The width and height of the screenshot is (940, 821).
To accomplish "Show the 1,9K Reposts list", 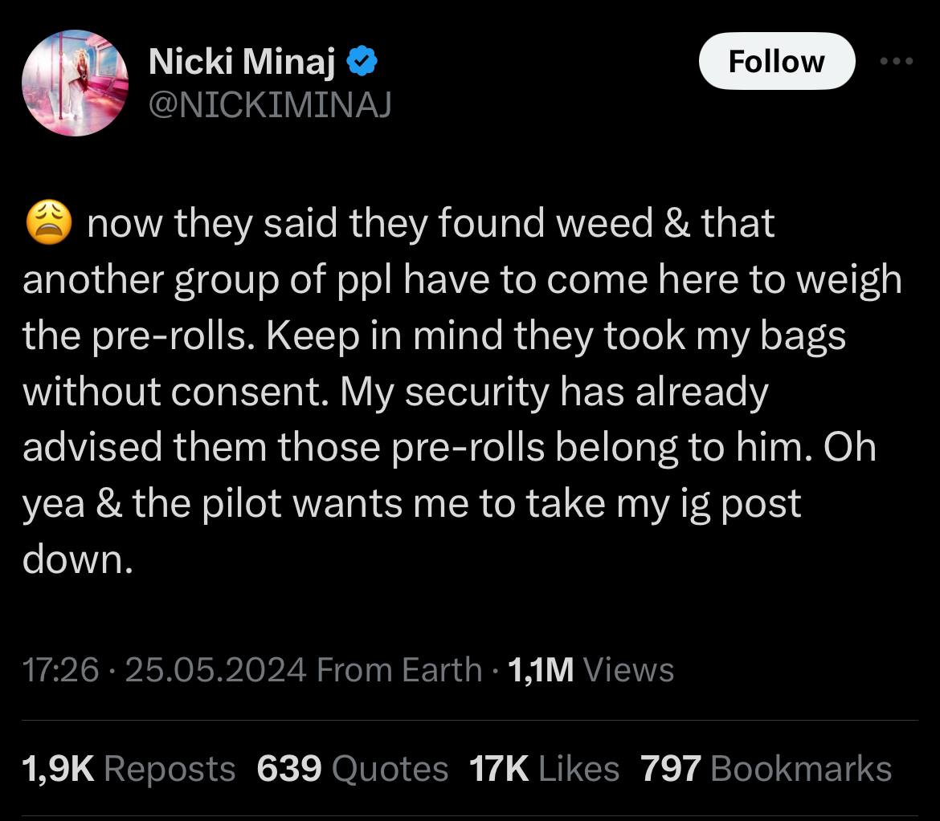I will click(x=129, y=769).
